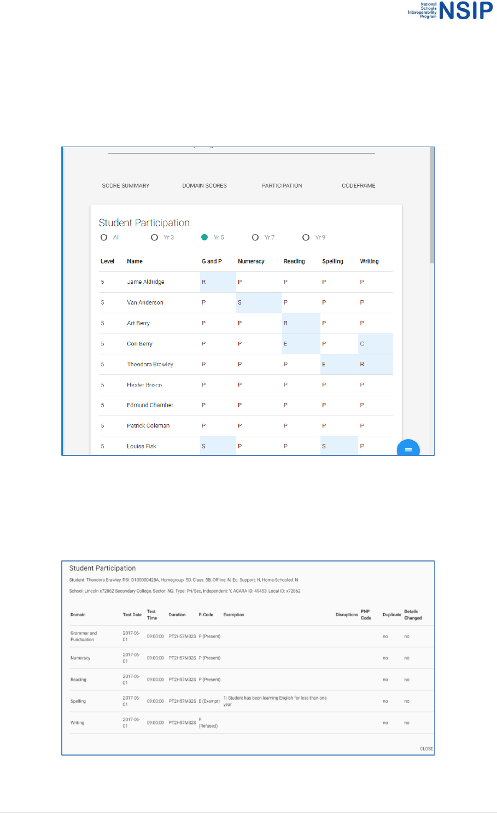Select student Patrick Coleman
Screen dimensions: 497x813
(x=148, y=425)
